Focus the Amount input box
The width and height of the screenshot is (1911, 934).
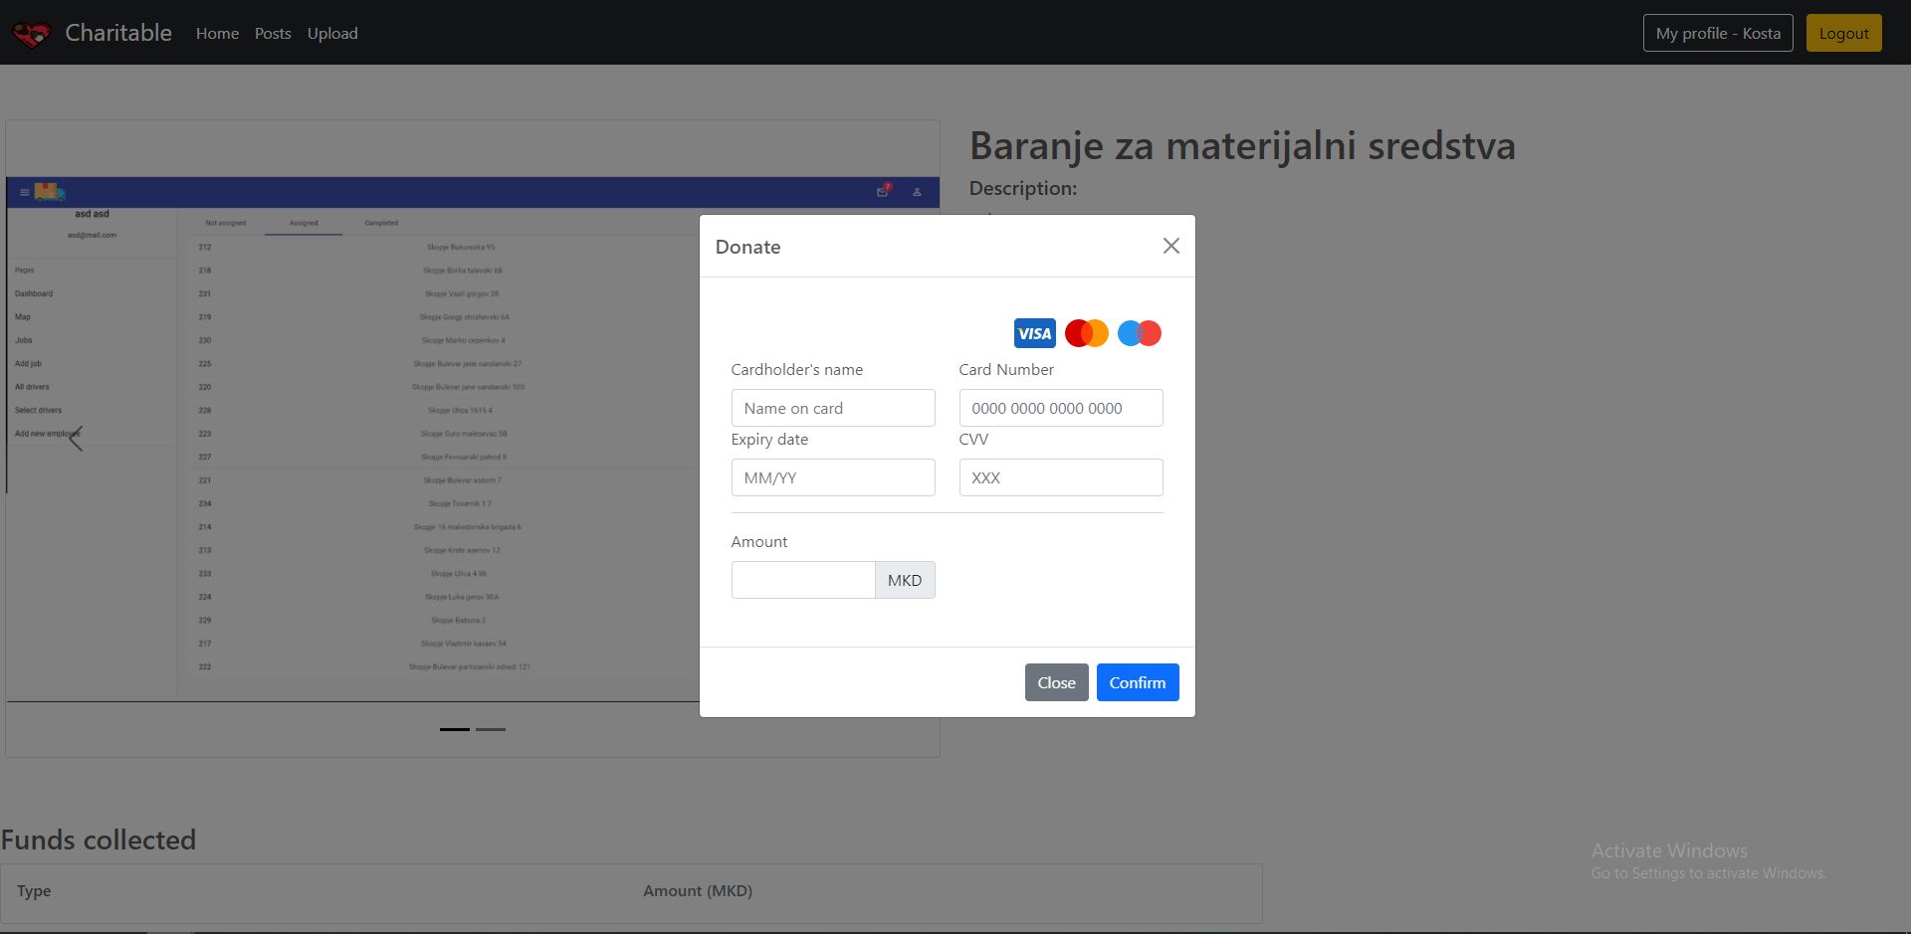tap(802, 580)
